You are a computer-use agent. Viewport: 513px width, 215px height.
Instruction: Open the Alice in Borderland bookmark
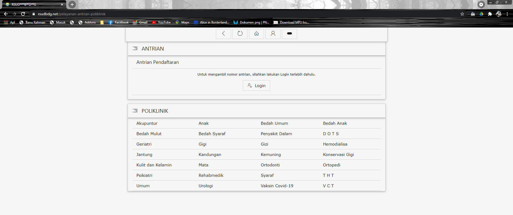click(212, 22)
